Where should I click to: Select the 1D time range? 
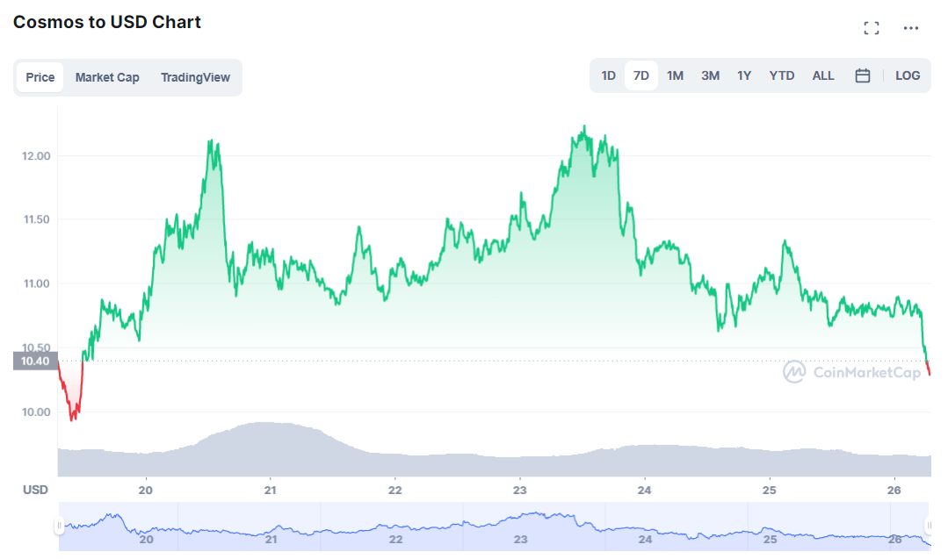click(x=608, y=75)
